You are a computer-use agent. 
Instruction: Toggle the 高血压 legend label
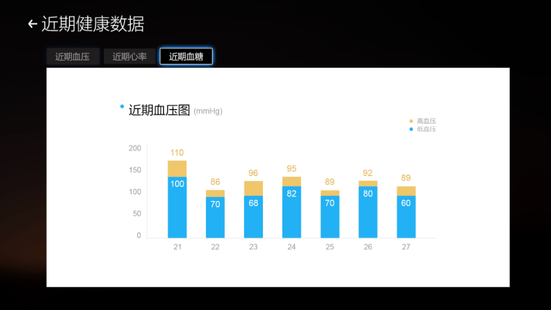427,121
